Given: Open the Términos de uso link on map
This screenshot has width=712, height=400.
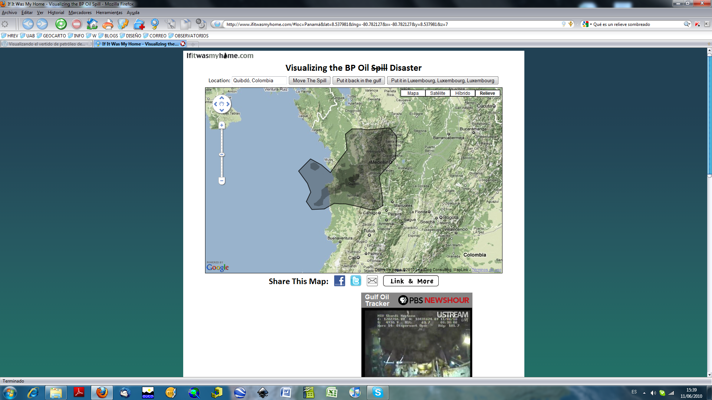Looking at the screenshot, I should pyautogui.click(x=486, y=270).
